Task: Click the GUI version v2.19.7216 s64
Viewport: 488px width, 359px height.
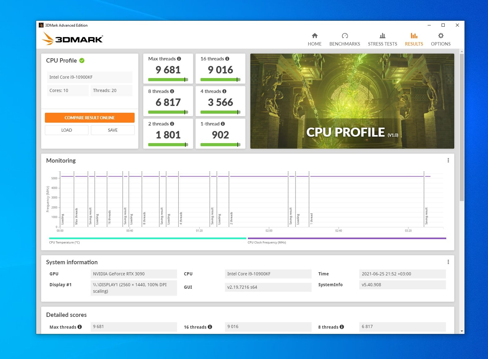Action: point(268,287)
